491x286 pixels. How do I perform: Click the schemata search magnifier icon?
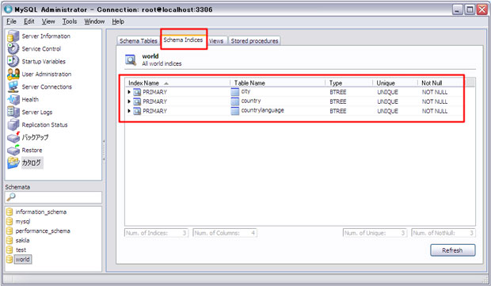pyautogui.click(x=11, y=196)
